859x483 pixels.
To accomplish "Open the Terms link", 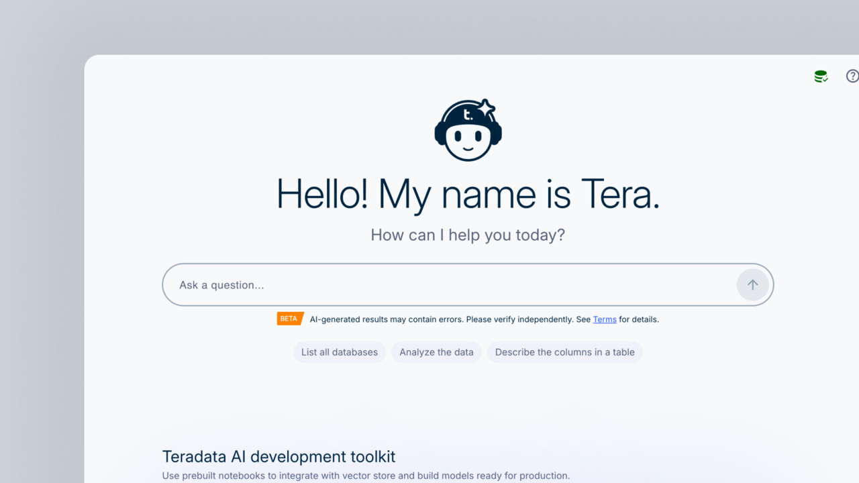I will (605, 319).
